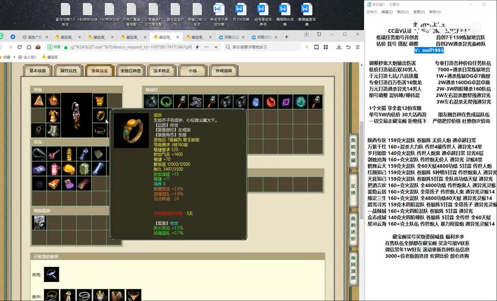Open the 藏宝阁 bookmark link
Image resolution: width=497 pixels, height=301 pixels.
[x=50, y=57]
